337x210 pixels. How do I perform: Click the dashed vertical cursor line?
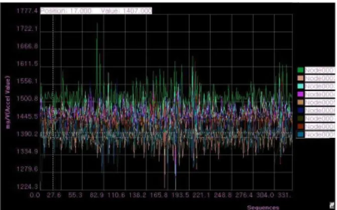tap(53, 102)
